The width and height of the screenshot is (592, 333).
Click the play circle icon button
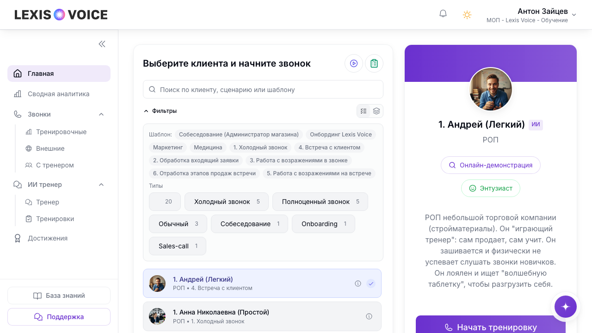tap(354, 63)
